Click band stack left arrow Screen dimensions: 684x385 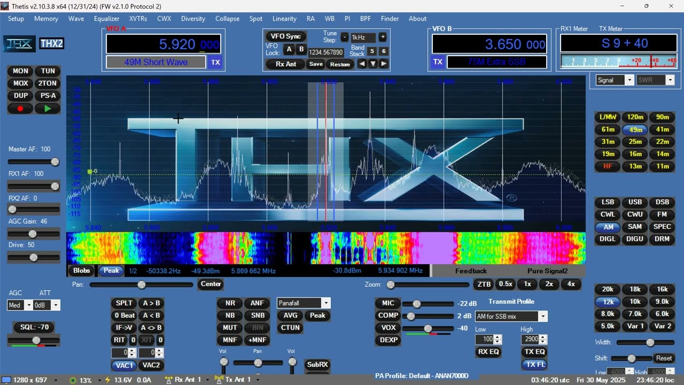click(362, 64)
